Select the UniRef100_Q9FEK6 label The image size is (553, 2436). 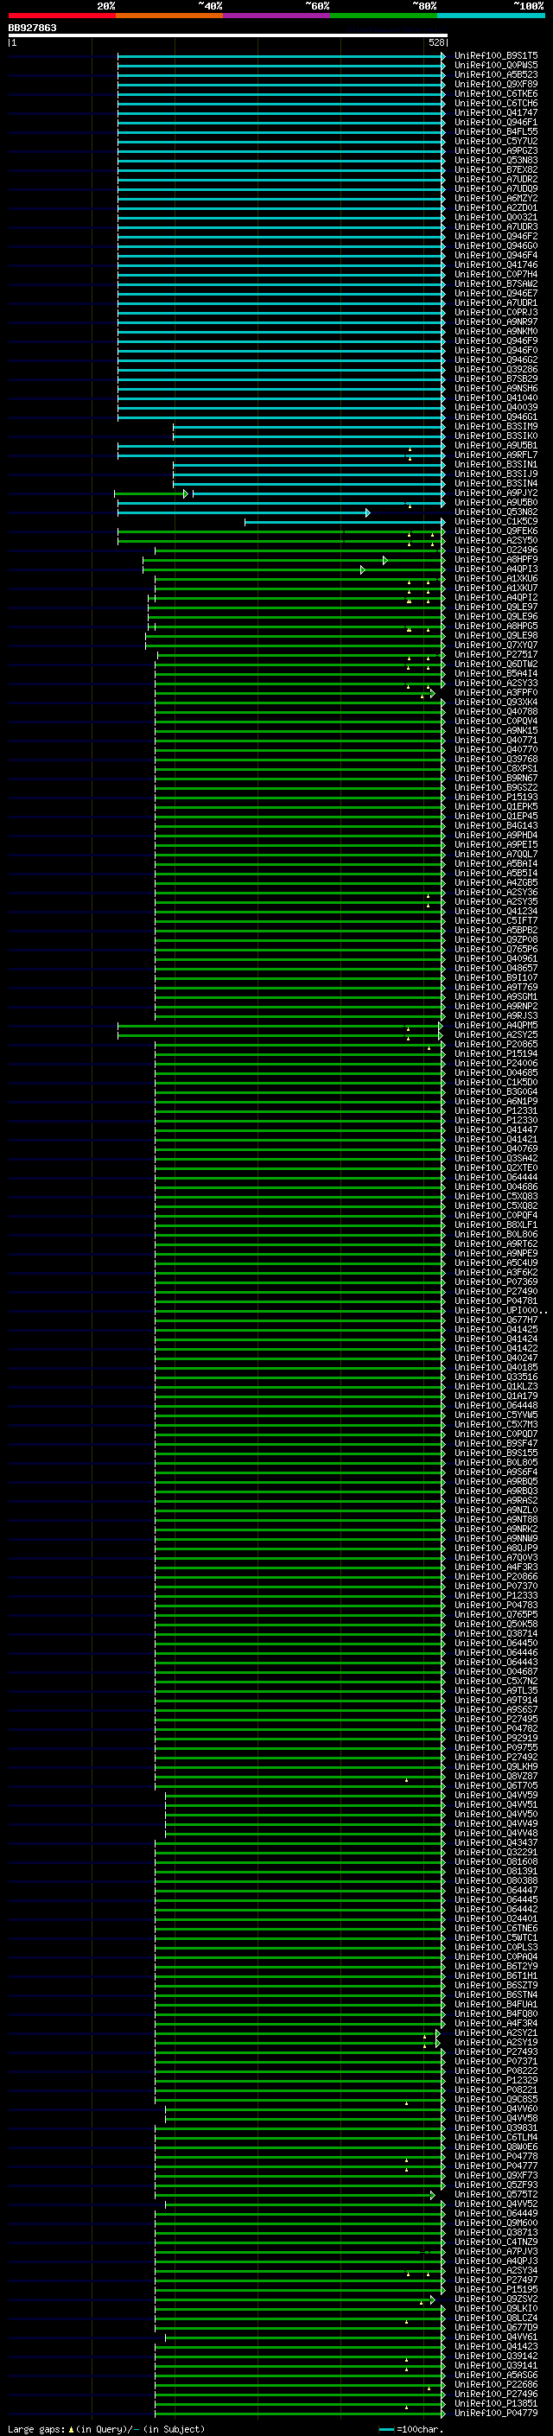[x=496, y=531]
